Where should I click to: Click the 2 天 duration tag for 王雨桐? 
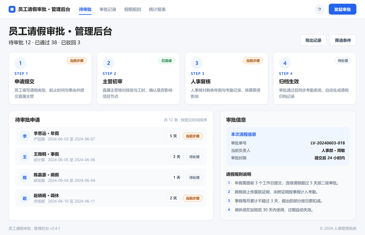tap(177, 157)
